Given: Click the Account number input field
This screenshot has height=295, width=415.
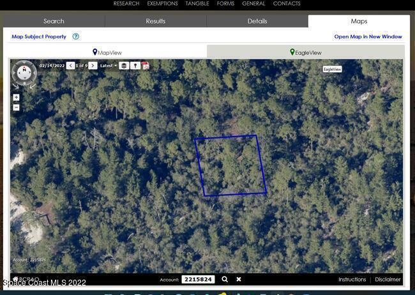Looking at the screenshot, I should click(x=198, y=279).
